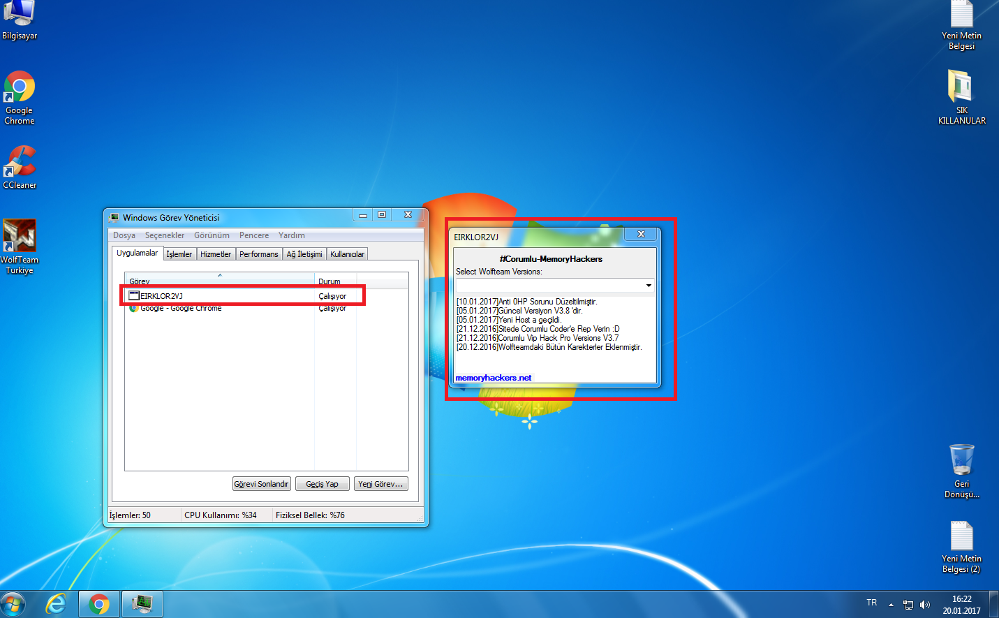The width and height of the screenshot is (999, 618).
Task: Switch to the Hizmetler tab
Action: point(216,254)
